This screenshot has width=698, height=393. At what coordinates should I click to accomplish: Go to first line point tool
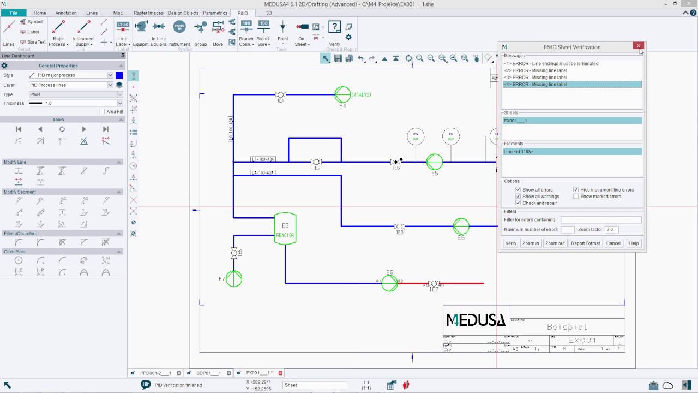coord(19,129)
